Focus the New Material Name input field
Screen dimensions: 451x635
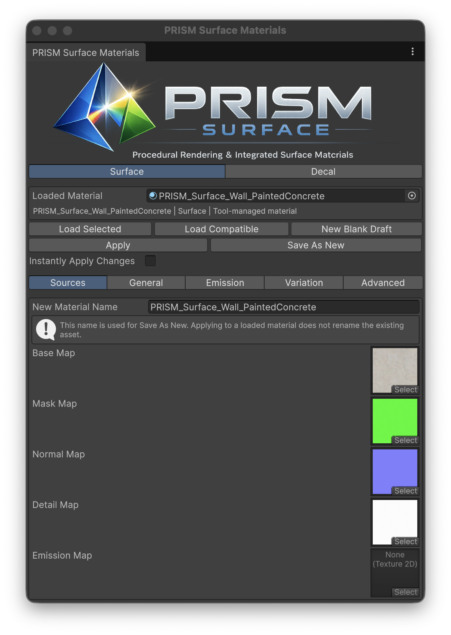click(x=283, y=307)
